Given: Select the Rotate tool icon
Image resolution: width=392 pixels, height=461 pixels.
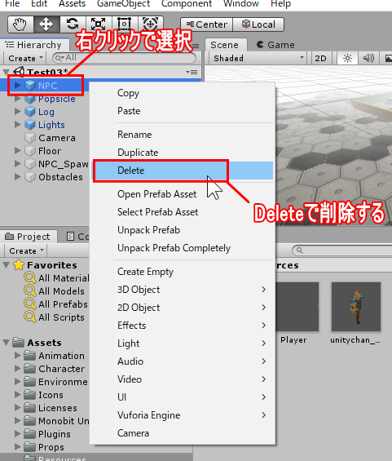Looking at the screenshot, I should [x=73, y=24].
